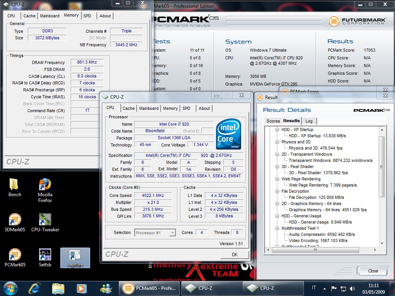
Task: Switch to Memory tab in front CPU-Z
Action: 170,108
